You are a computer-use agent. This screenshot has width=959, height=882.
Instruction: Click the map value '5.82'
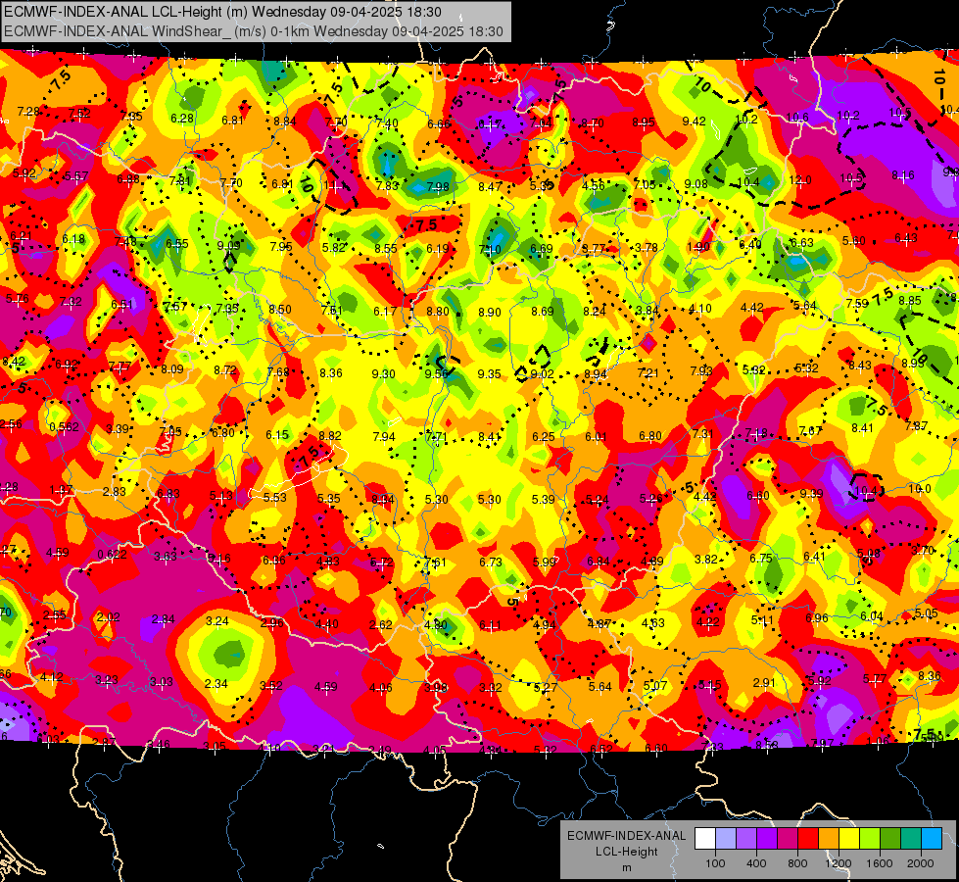334,248
